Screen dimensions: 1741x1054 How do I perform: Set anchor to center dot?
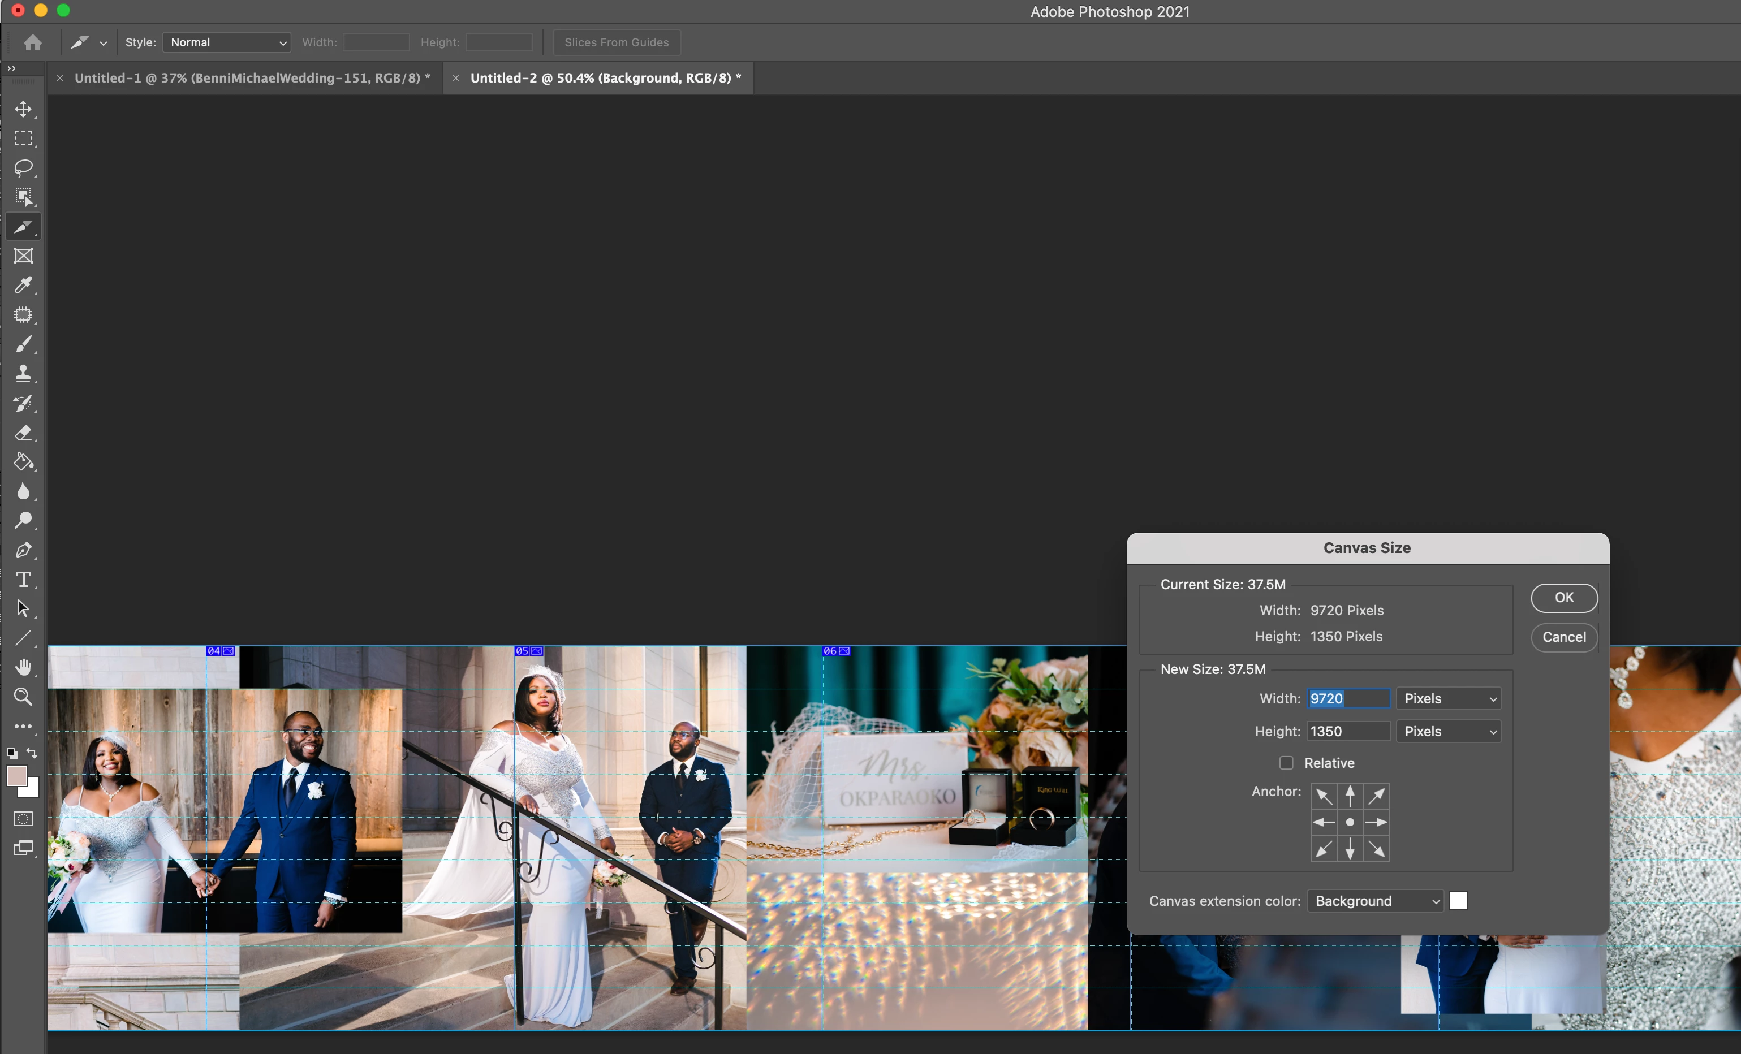click(1350, 822)
